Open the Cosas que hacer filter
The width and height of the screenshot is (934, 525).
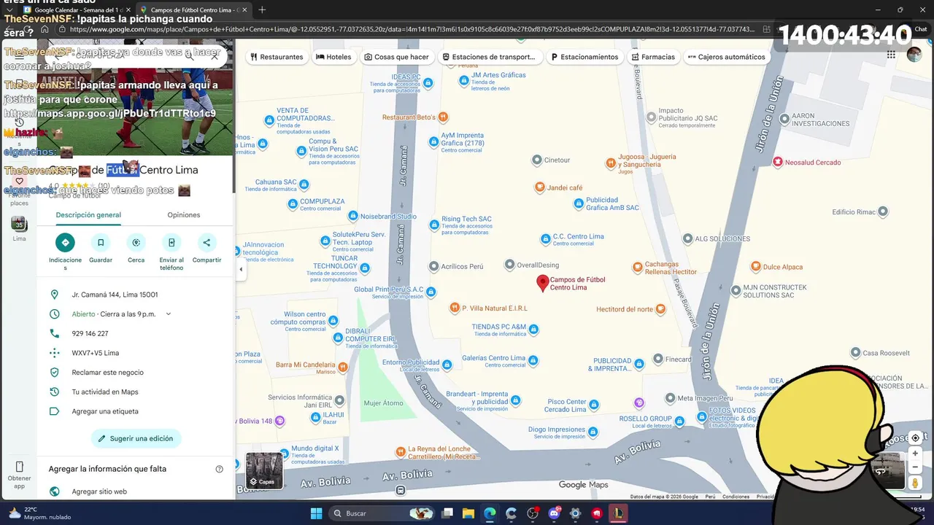coord(397,57)
